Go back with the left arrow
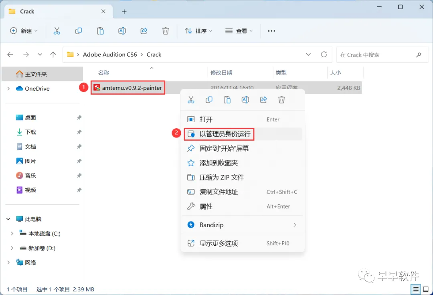This screenshot has width=433, height=295. click(x=10, y=55)
